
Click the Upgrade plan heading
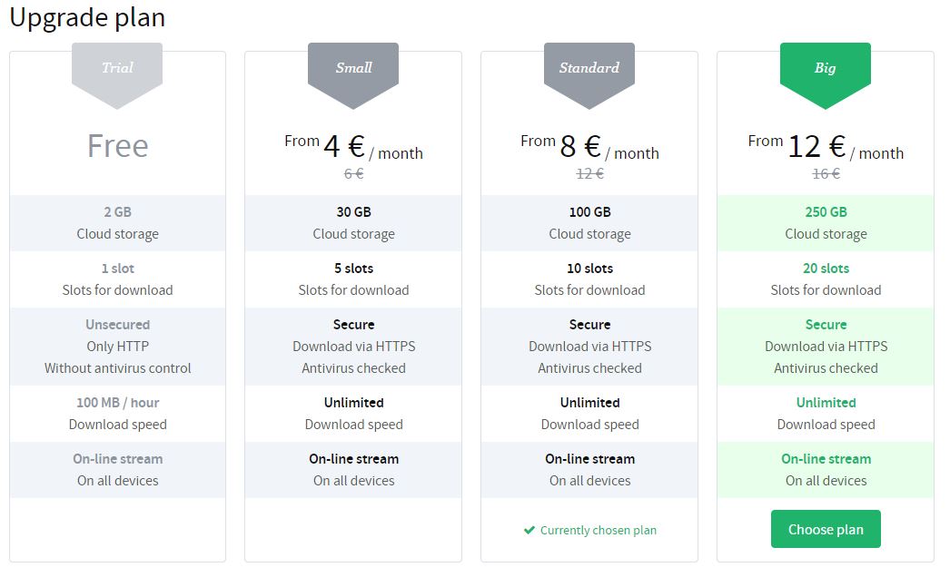87,18
